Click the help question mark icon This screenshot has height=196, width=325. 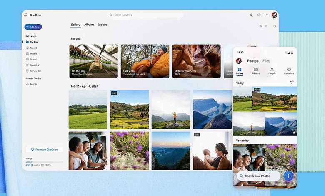pyautogui.click(x=267, y=15)
